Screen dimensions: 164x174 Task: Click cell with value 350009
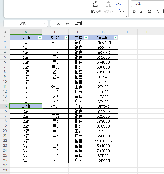point(103,136)
